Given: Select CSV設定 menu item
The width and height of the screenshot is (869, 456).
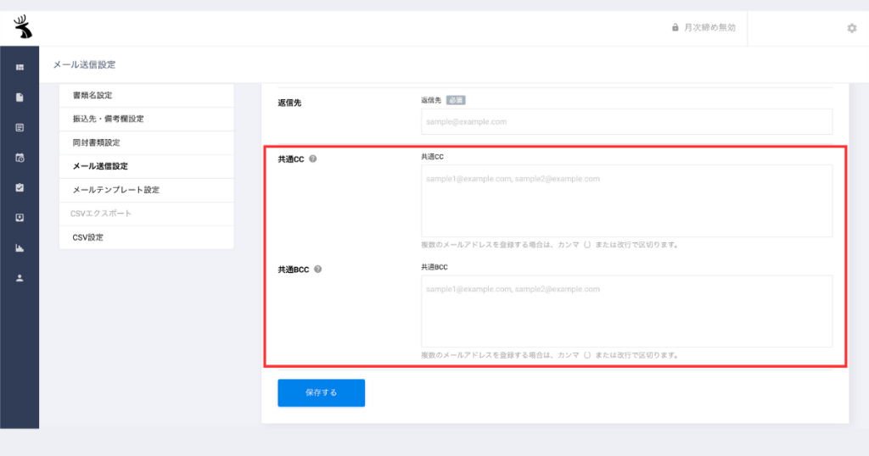Looking at the screenshot, I should point(146,237).
